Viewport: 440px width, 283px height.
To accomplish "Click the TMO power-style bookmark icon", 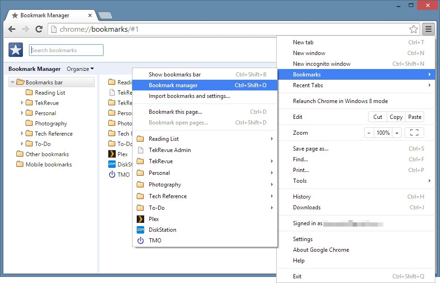I will point(140,240).
